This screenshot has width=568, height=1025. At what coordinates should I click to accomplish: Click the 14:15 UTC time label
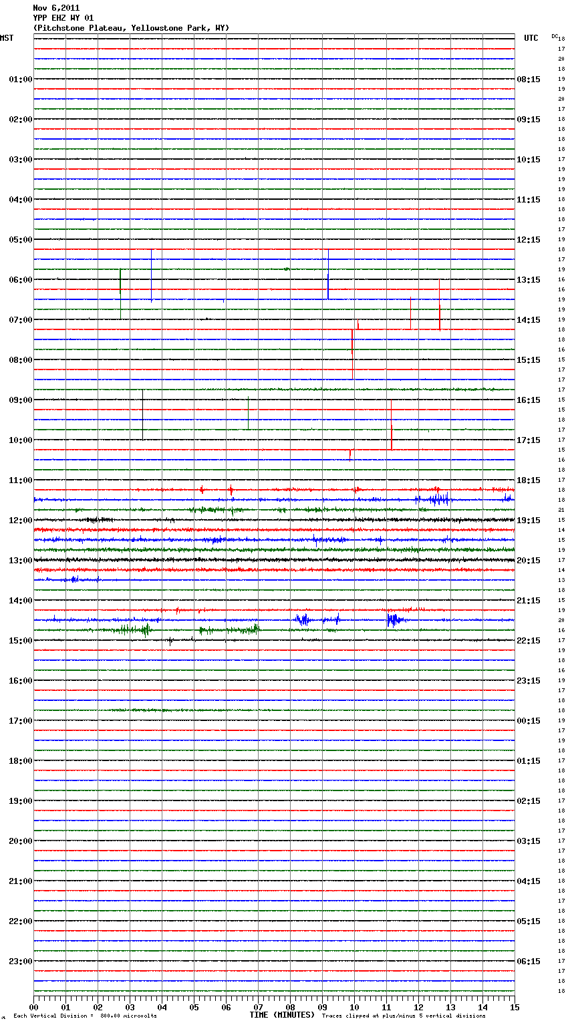coord(529,320)
